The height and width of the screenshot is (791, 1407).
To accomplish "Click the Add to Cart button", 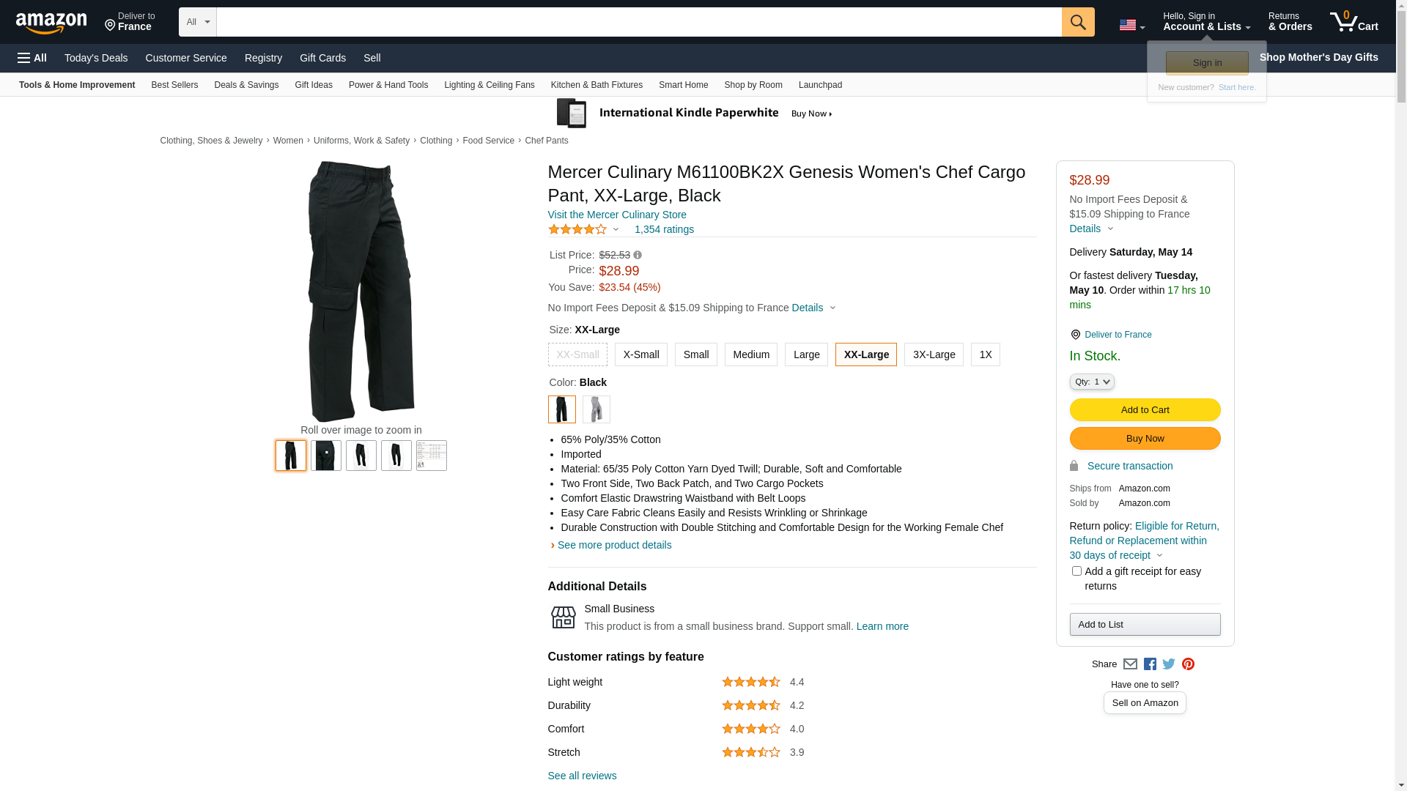I will (x=1145, y=410).
